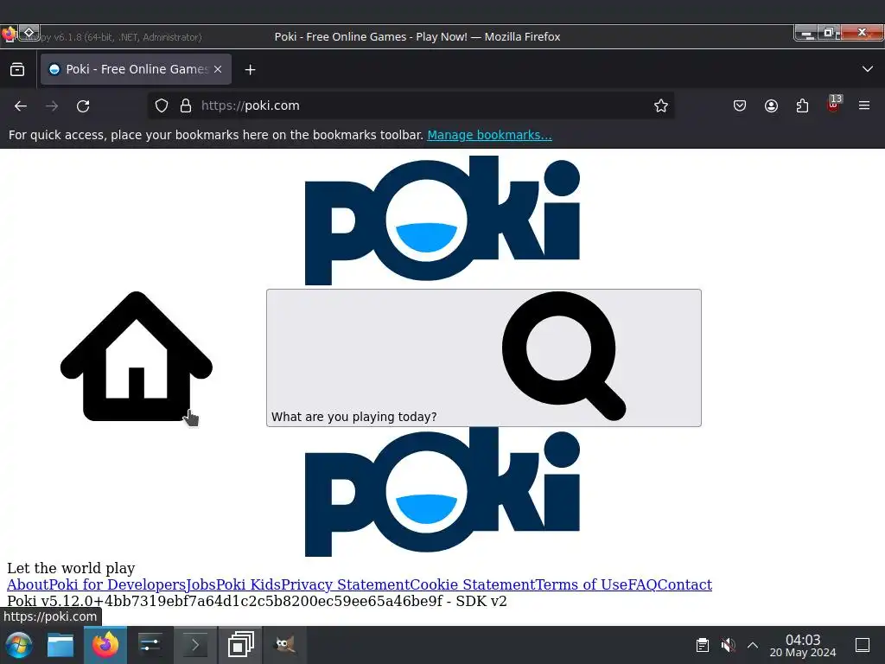Click the lower Poki logo
Viewport: 885px width, 664px height.
click(x=442, y=492)
